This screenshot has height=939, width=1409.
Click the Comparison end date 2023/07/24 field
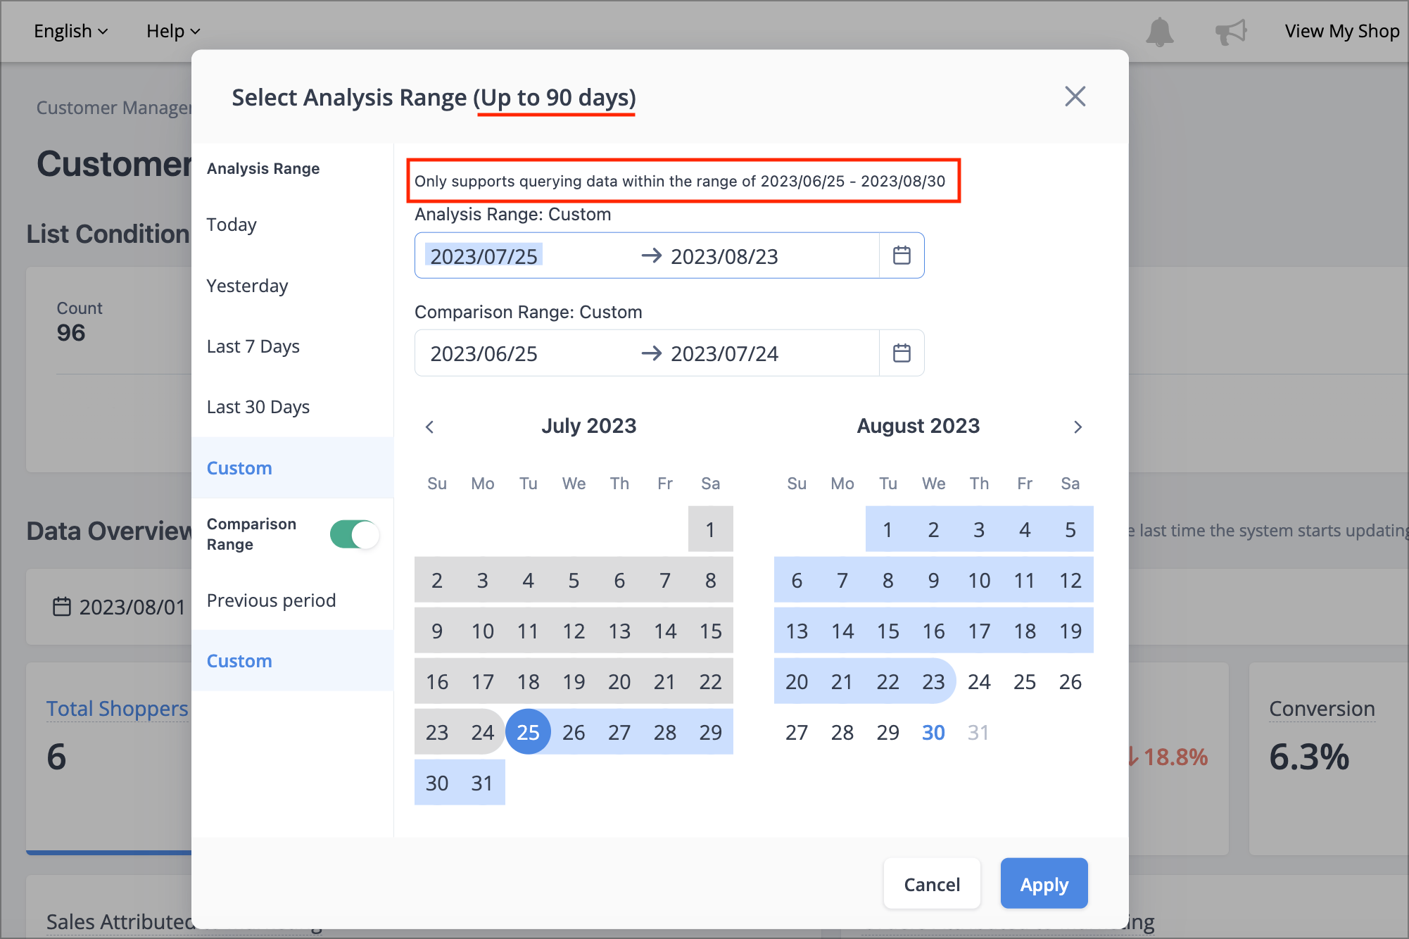pos(724,353)
